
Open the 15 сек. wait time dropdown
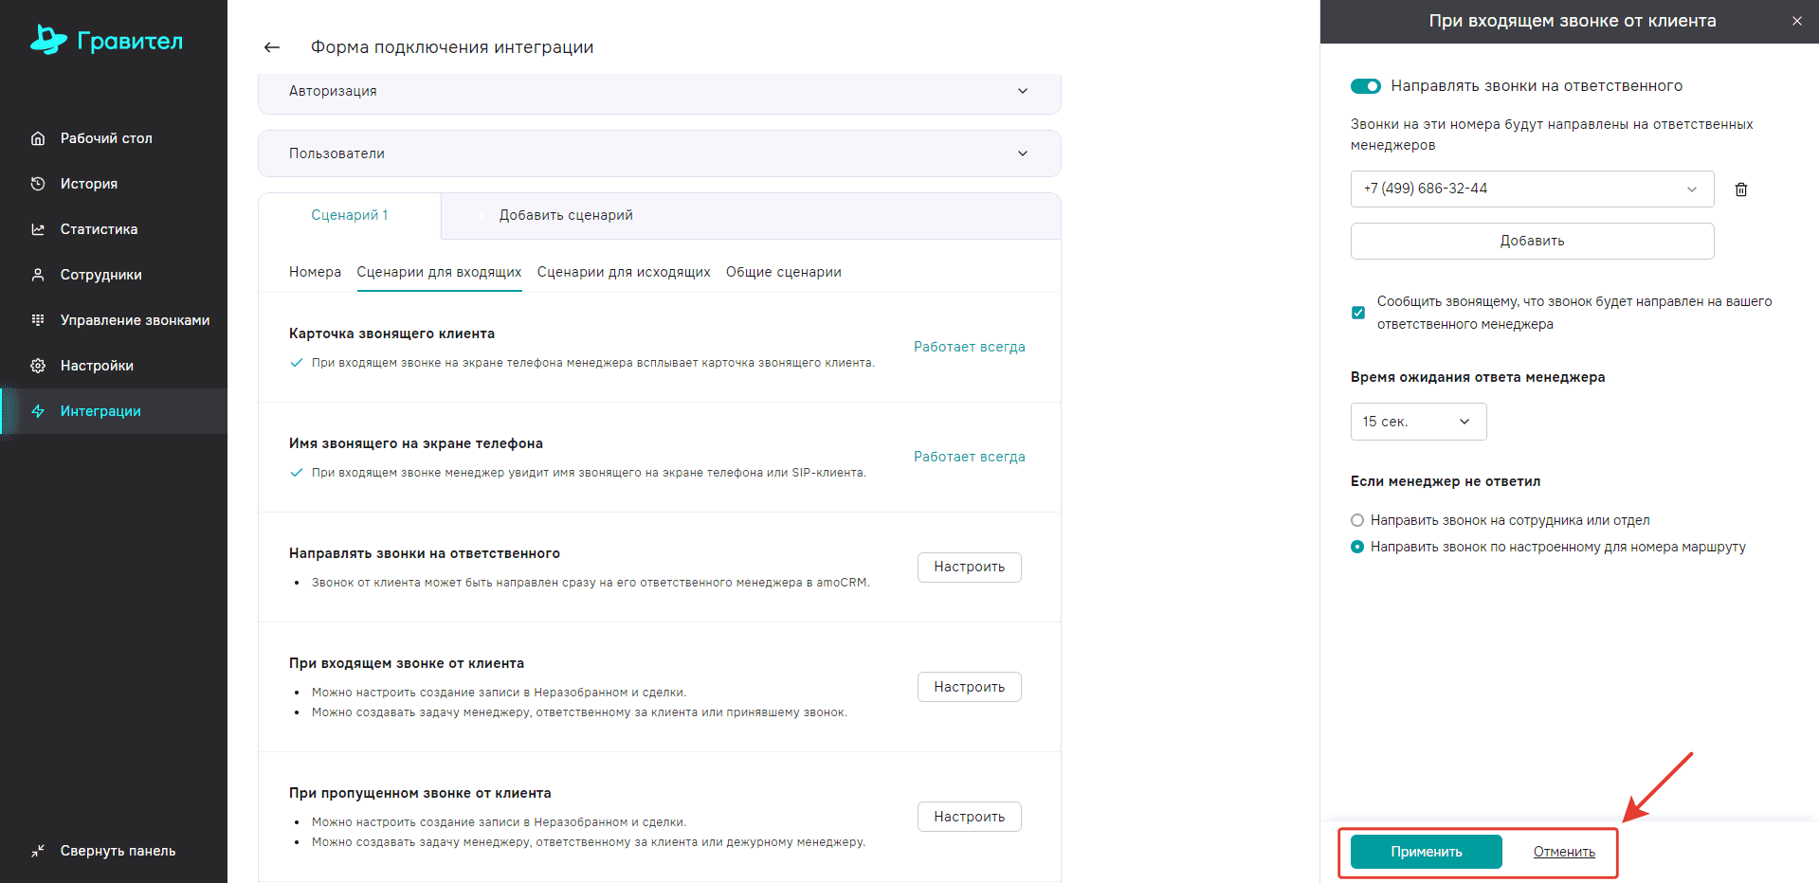coord(1418,422)
